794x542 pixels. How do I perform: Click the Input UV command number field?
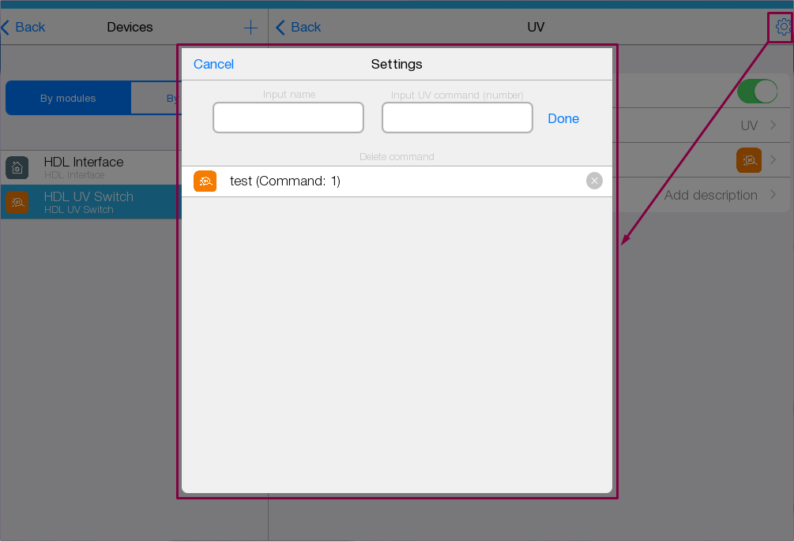(x=457, y=118)
